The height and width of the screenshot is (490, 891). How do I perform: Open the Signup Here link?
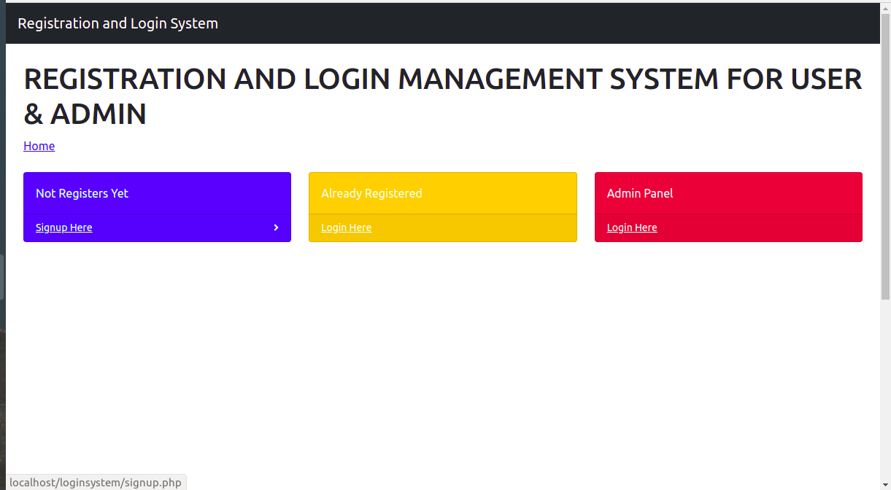[x=63, y=227]
